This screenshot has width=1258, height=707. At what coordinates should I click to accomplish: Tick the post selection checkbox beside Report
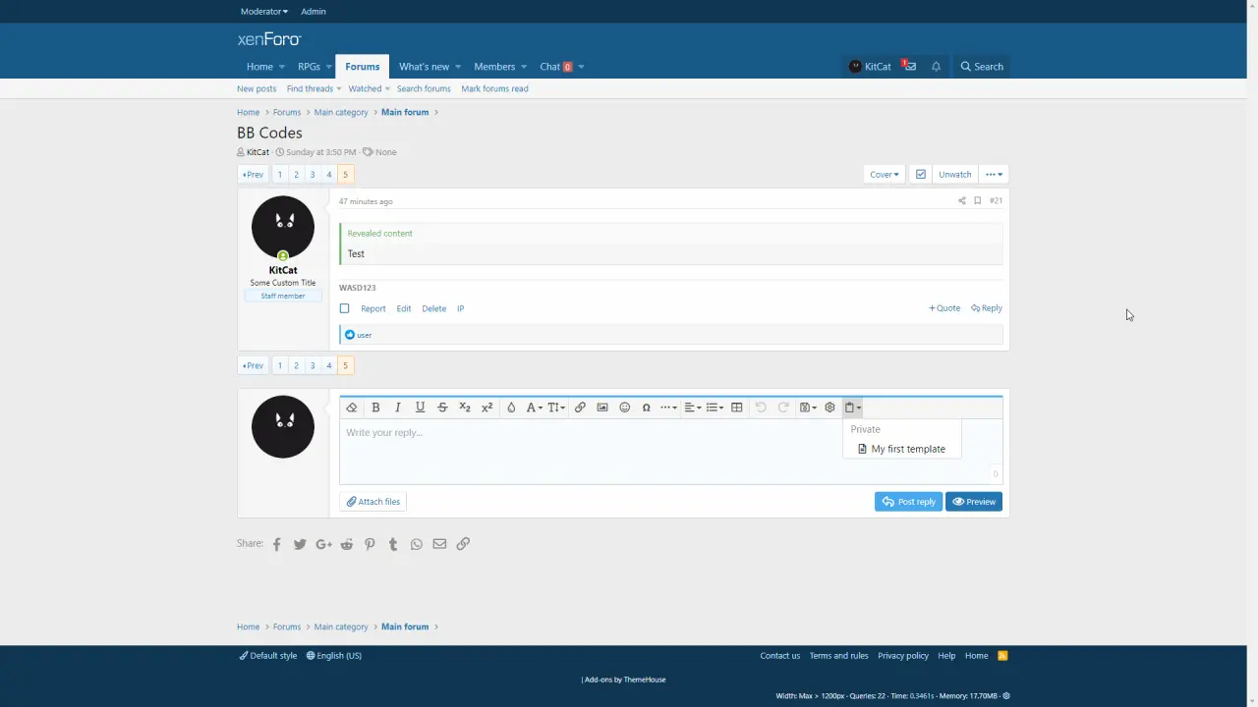pos(344,308)
